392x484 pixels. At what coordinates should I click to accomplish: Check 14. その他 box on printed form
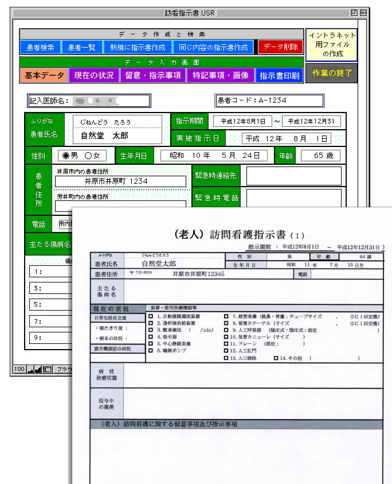tap(276, 358)
